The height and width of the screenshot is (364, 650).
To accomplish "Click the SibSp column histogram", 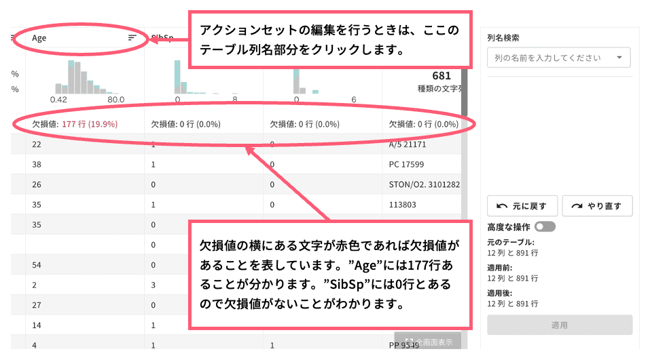I will (x=206, y=77).
